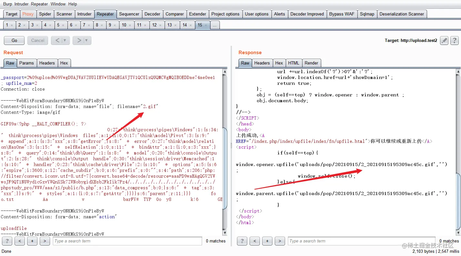The width and height of the screenshot is (461, 256).
Task: Close repeater tab 1 with its x
Action: tap(12, 25)
